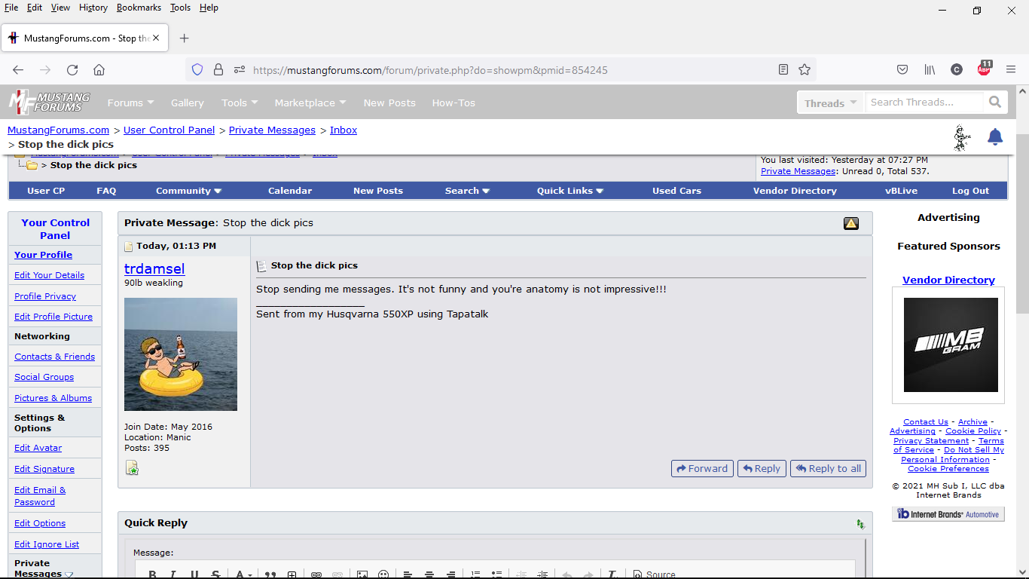Click the Reply to all button

(828, 468)
